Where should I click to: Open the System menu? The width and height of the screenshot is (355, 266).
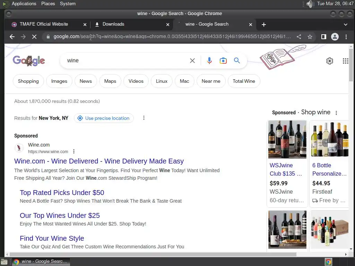pyautogui.click(x=68, y=3)
